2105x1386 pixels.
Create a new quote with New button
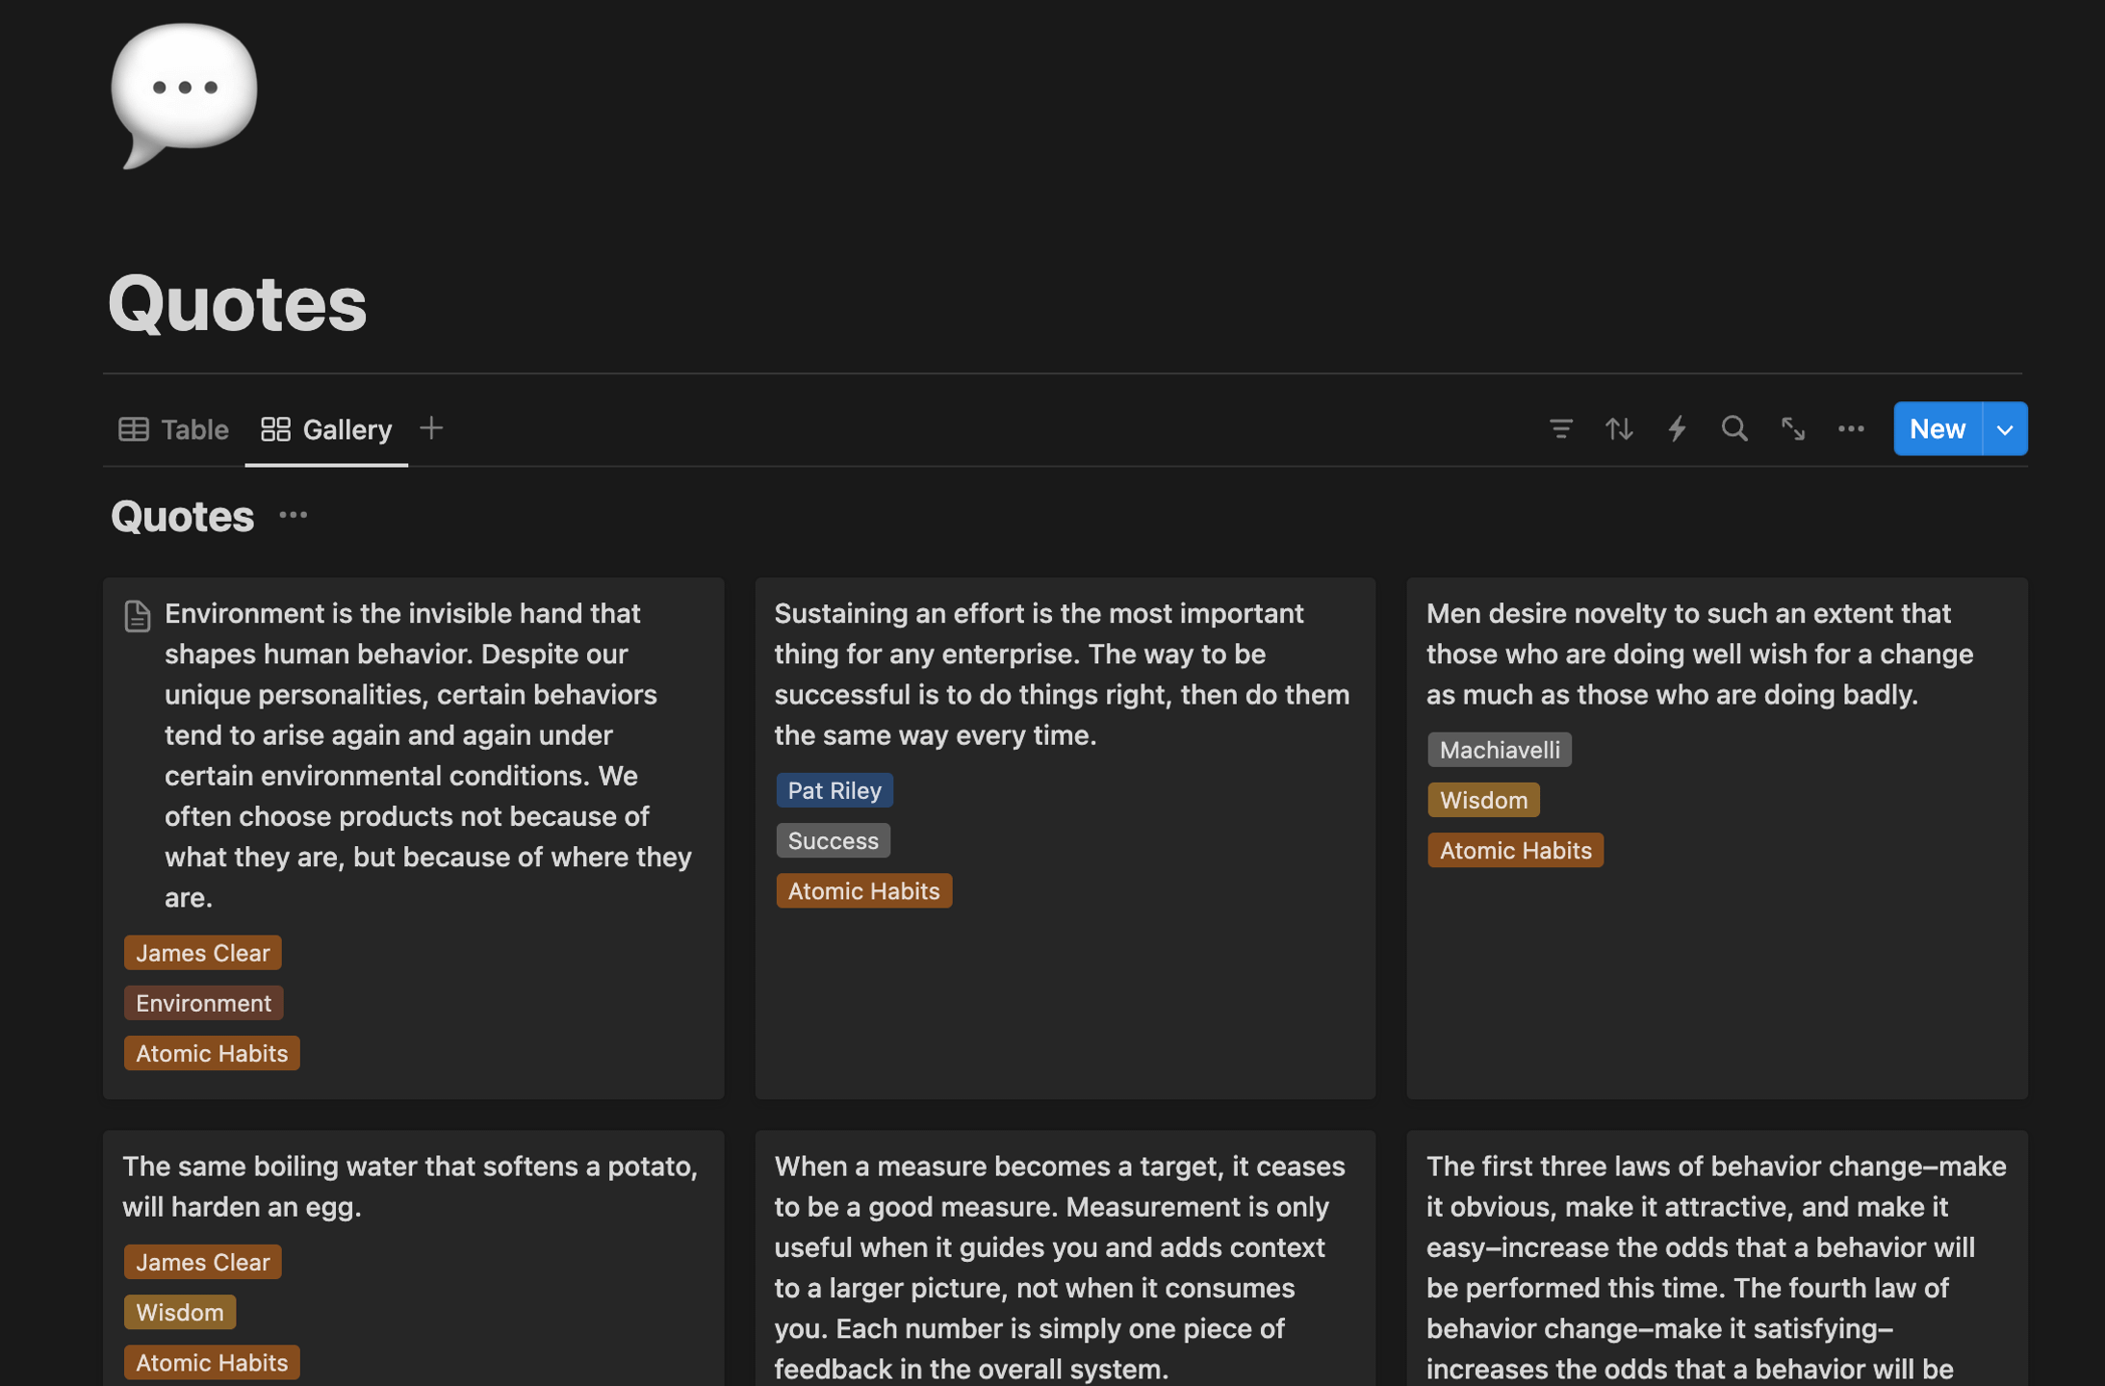coord(1938,428)
